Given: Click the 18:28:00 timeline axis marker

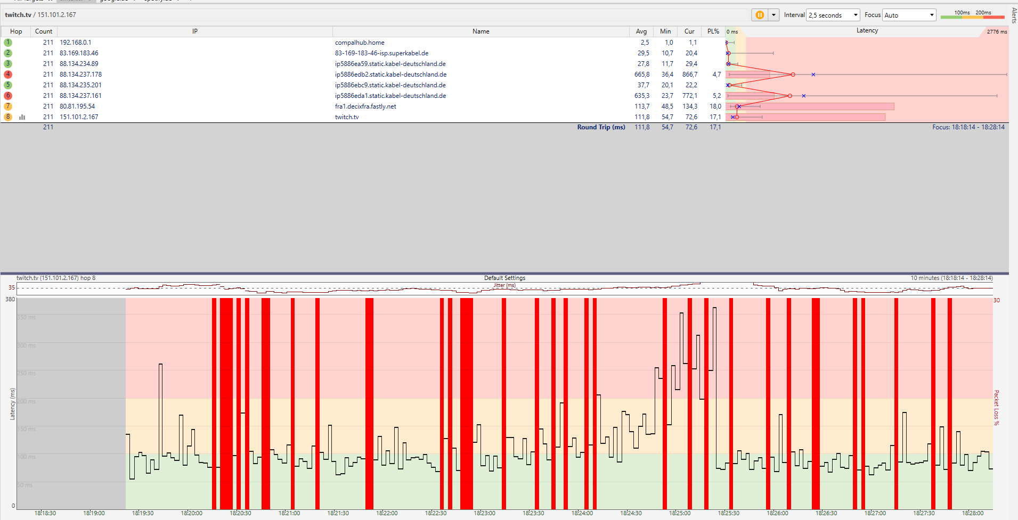Looking at the screenshot, I should (x=973, y=513).
